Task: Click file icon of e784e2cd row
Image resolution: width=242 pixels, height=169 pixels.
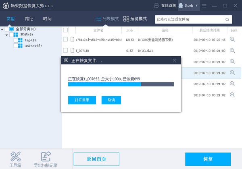Action: click(x=72, y=39)
